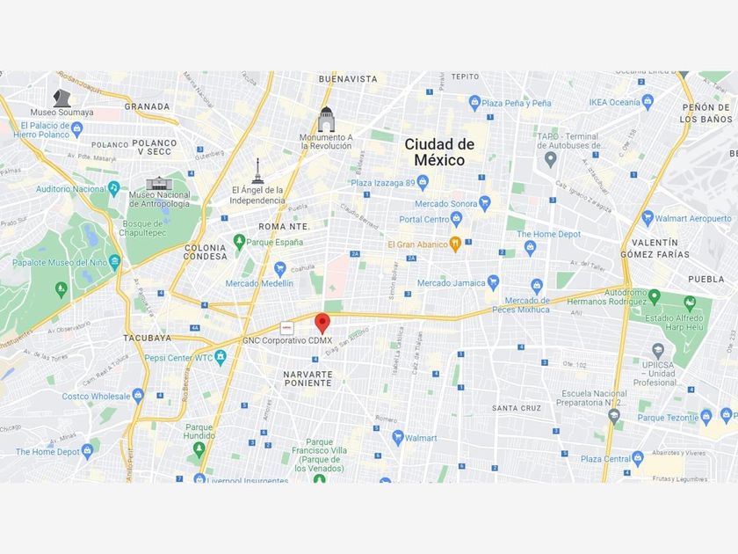
Task: Select the Autódromo Hermanos Rodríguez pin
Action: pyautogui.click(x=654, y=297)
